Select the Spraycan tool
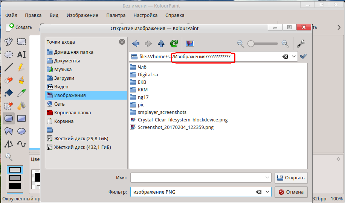Screen dimensions: 345x203 tap(21, 106)
